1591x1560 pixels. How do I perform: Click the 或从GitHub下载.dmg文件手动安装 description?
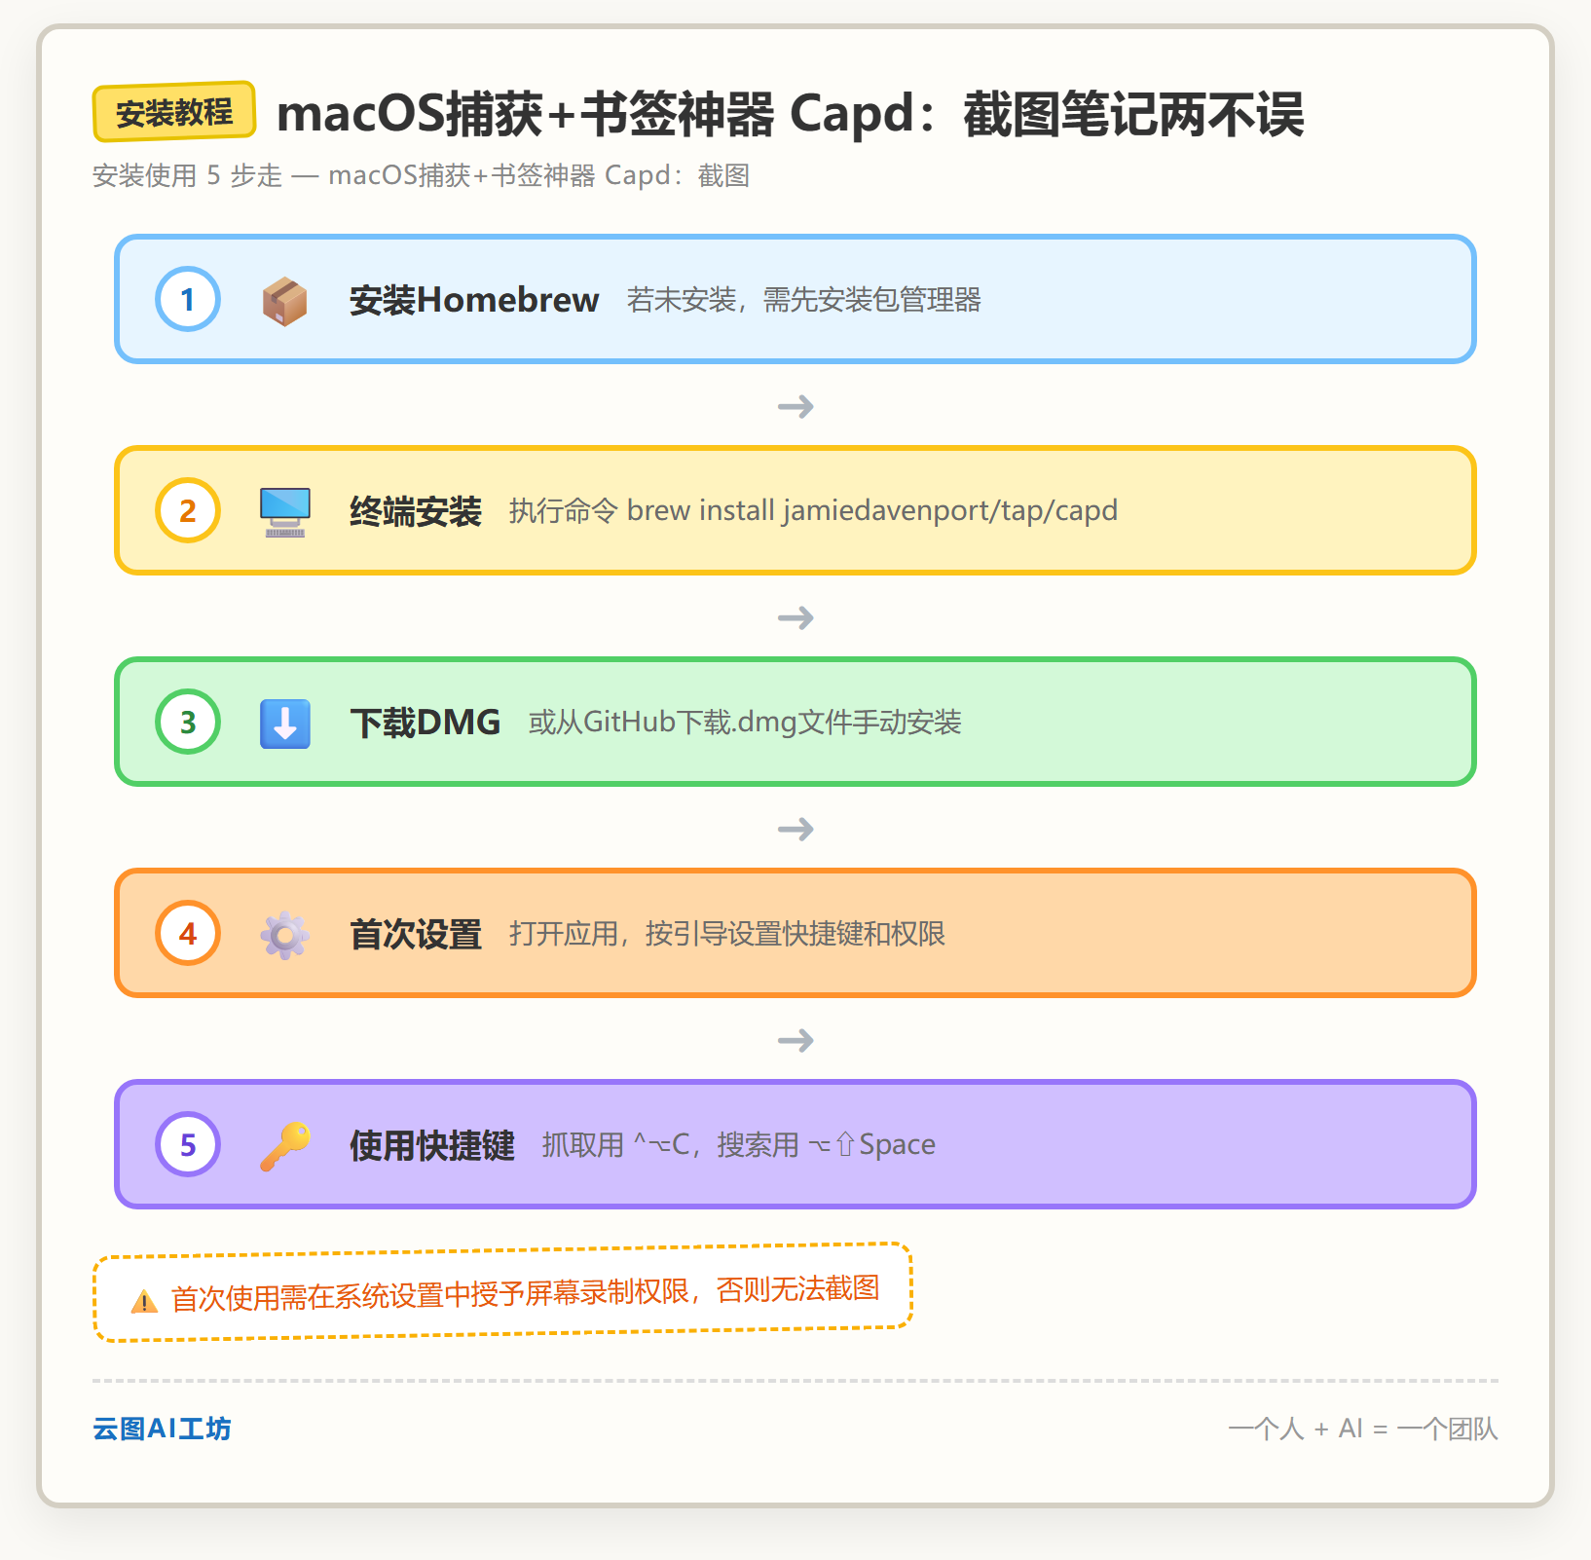[745, 723]
